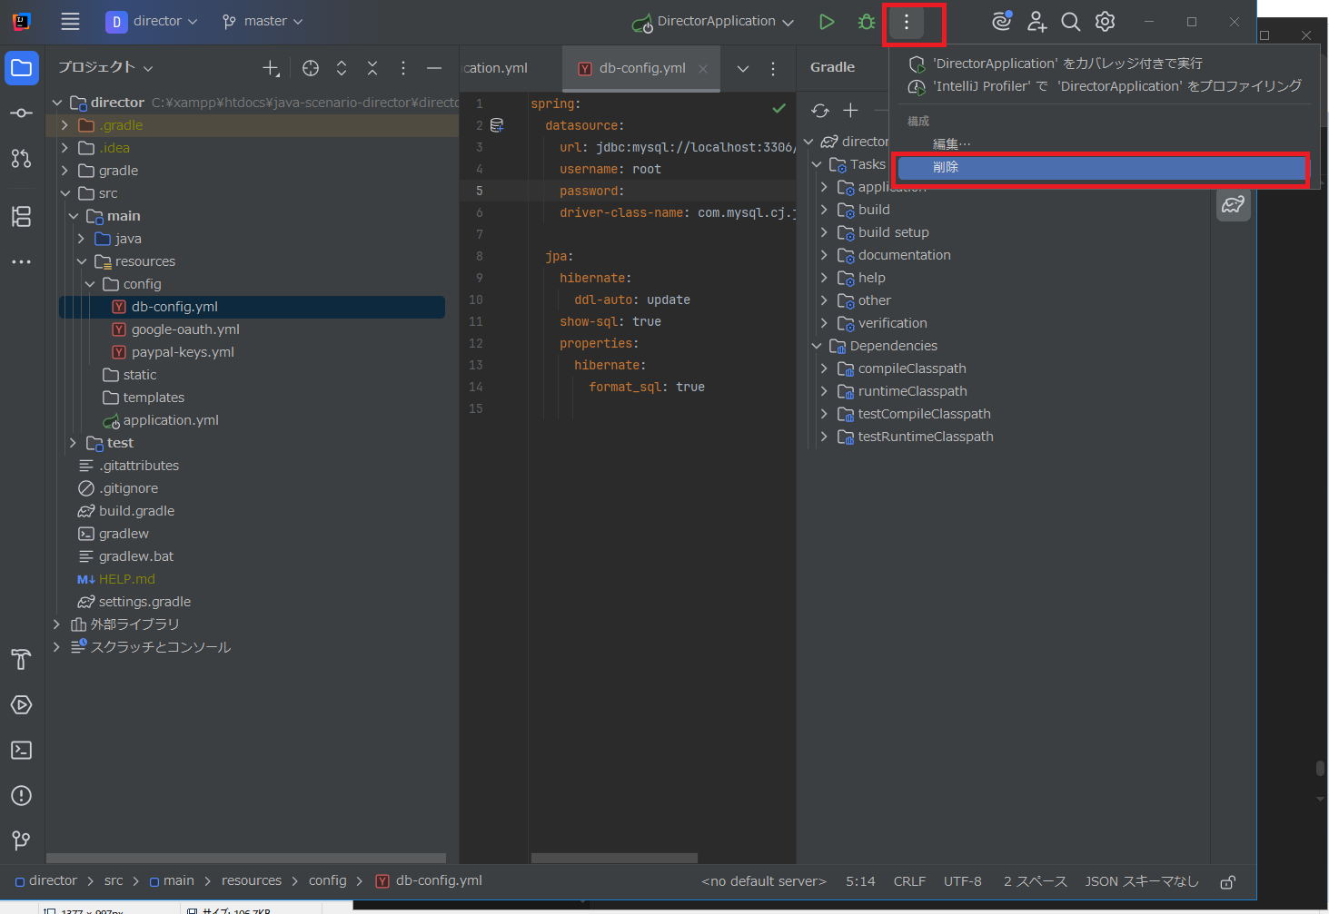Open the Structure tool window

point(22,217)
